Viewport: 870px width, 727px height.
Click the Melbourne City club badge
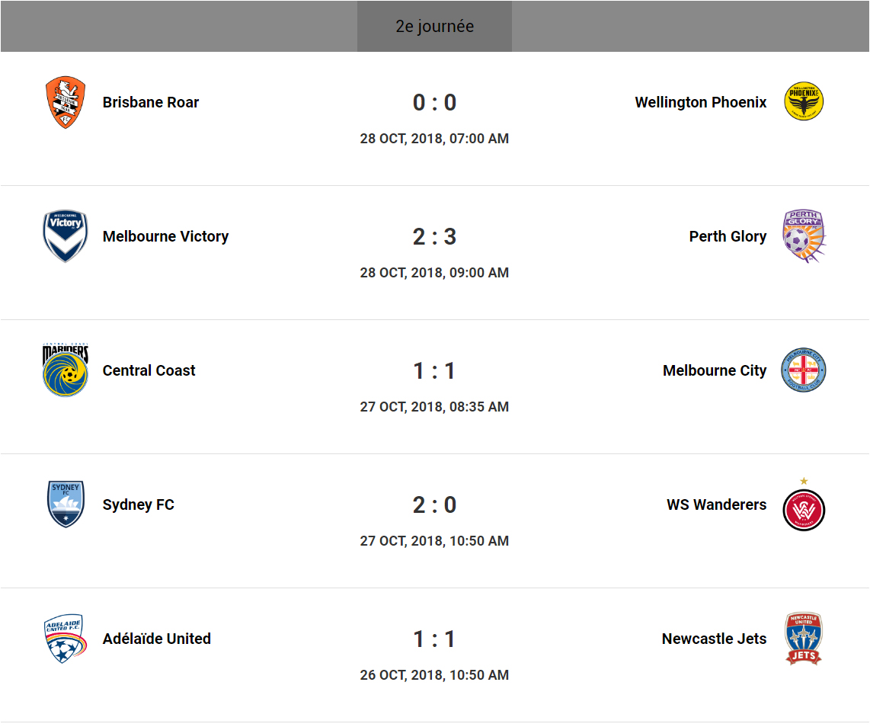[x=804, y=370]
